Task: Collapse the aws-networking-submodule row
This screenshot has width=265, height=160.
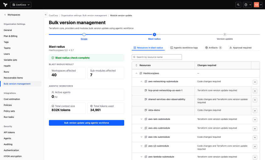Action: (141, 81)
